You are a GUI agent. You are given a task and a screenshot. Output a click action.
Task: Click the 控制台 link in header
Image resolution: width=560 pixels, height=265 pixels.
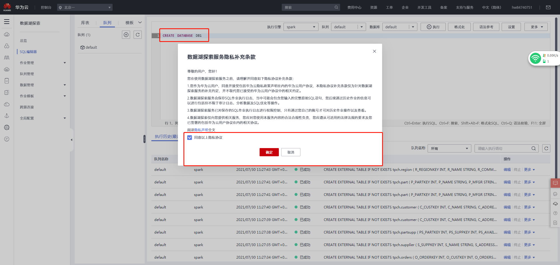(x=46, y=7)
